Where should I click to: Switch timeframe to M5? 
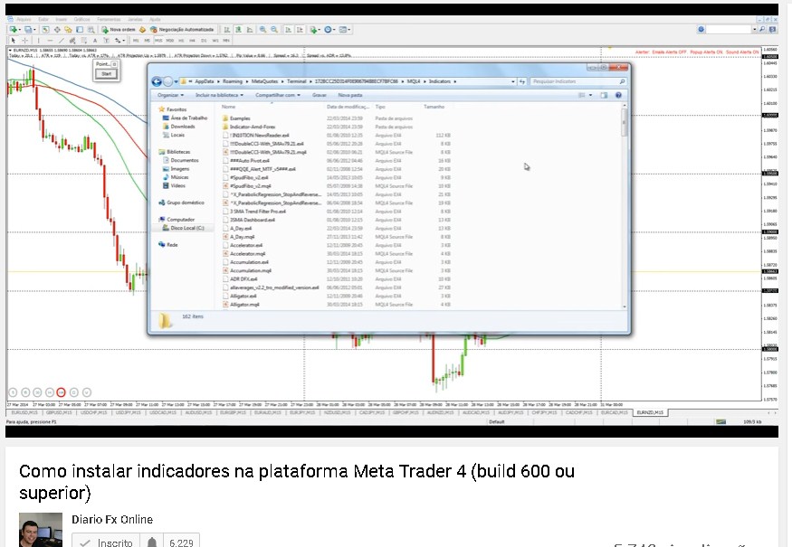coord(147,41)
